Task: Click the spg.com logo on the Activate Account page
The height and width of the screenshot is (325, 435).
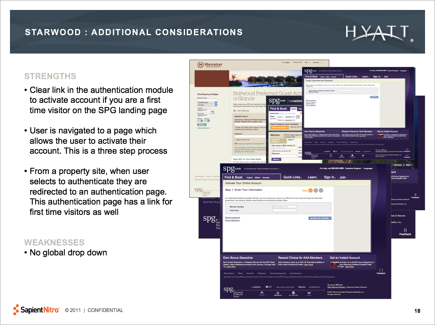Action: 232,169
